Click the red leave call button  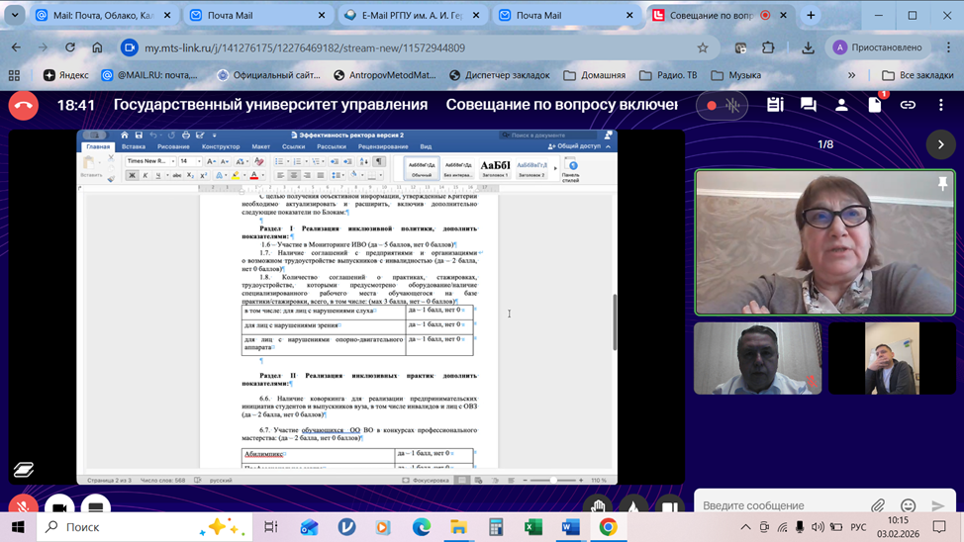[23, 105]
